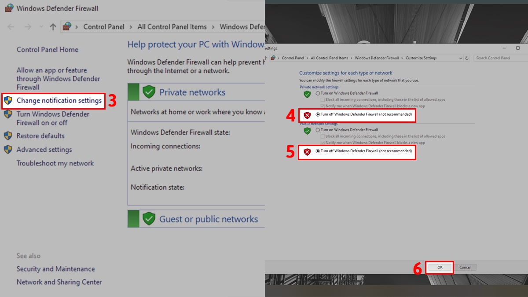Open Control Panel breadcrumb in main Firewall window
The height and width of the screenshot is (297, 528).
[104, 27]
